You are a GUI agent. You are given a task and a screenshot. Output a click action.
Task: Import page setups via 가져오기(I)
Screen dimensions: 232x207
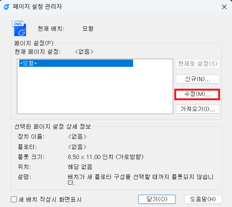[x=197, y=109]
